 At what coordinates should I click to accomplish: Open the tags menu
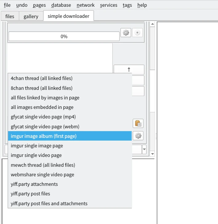coord(127,5)
